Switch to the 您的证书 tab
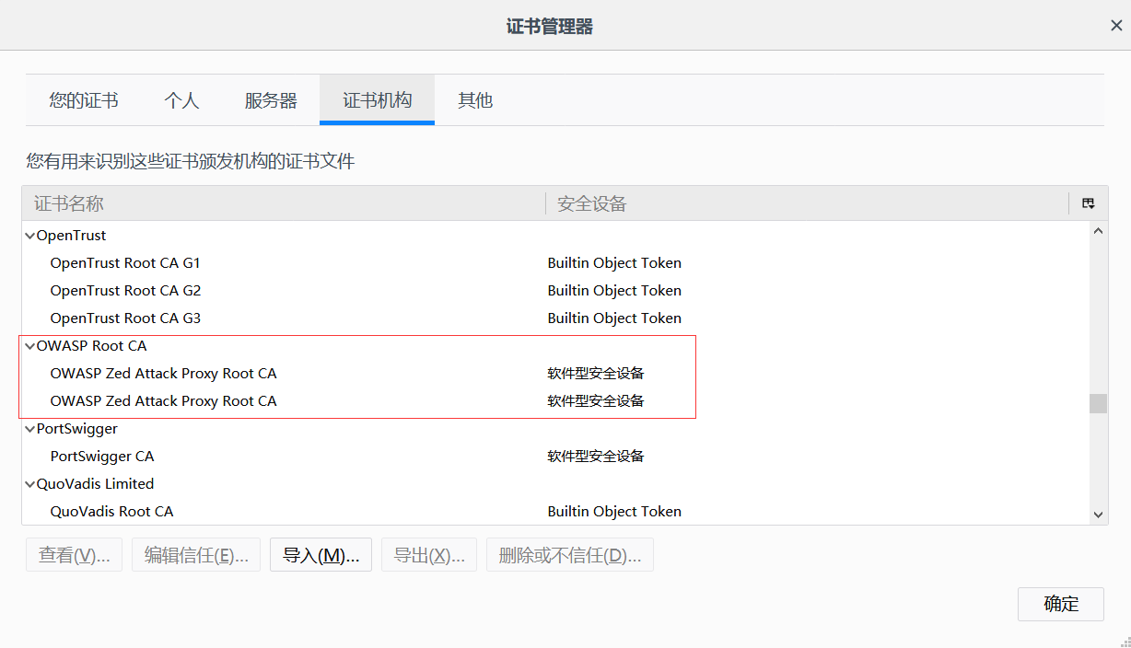Viewport: 1131px width, 648px height. 84,100
